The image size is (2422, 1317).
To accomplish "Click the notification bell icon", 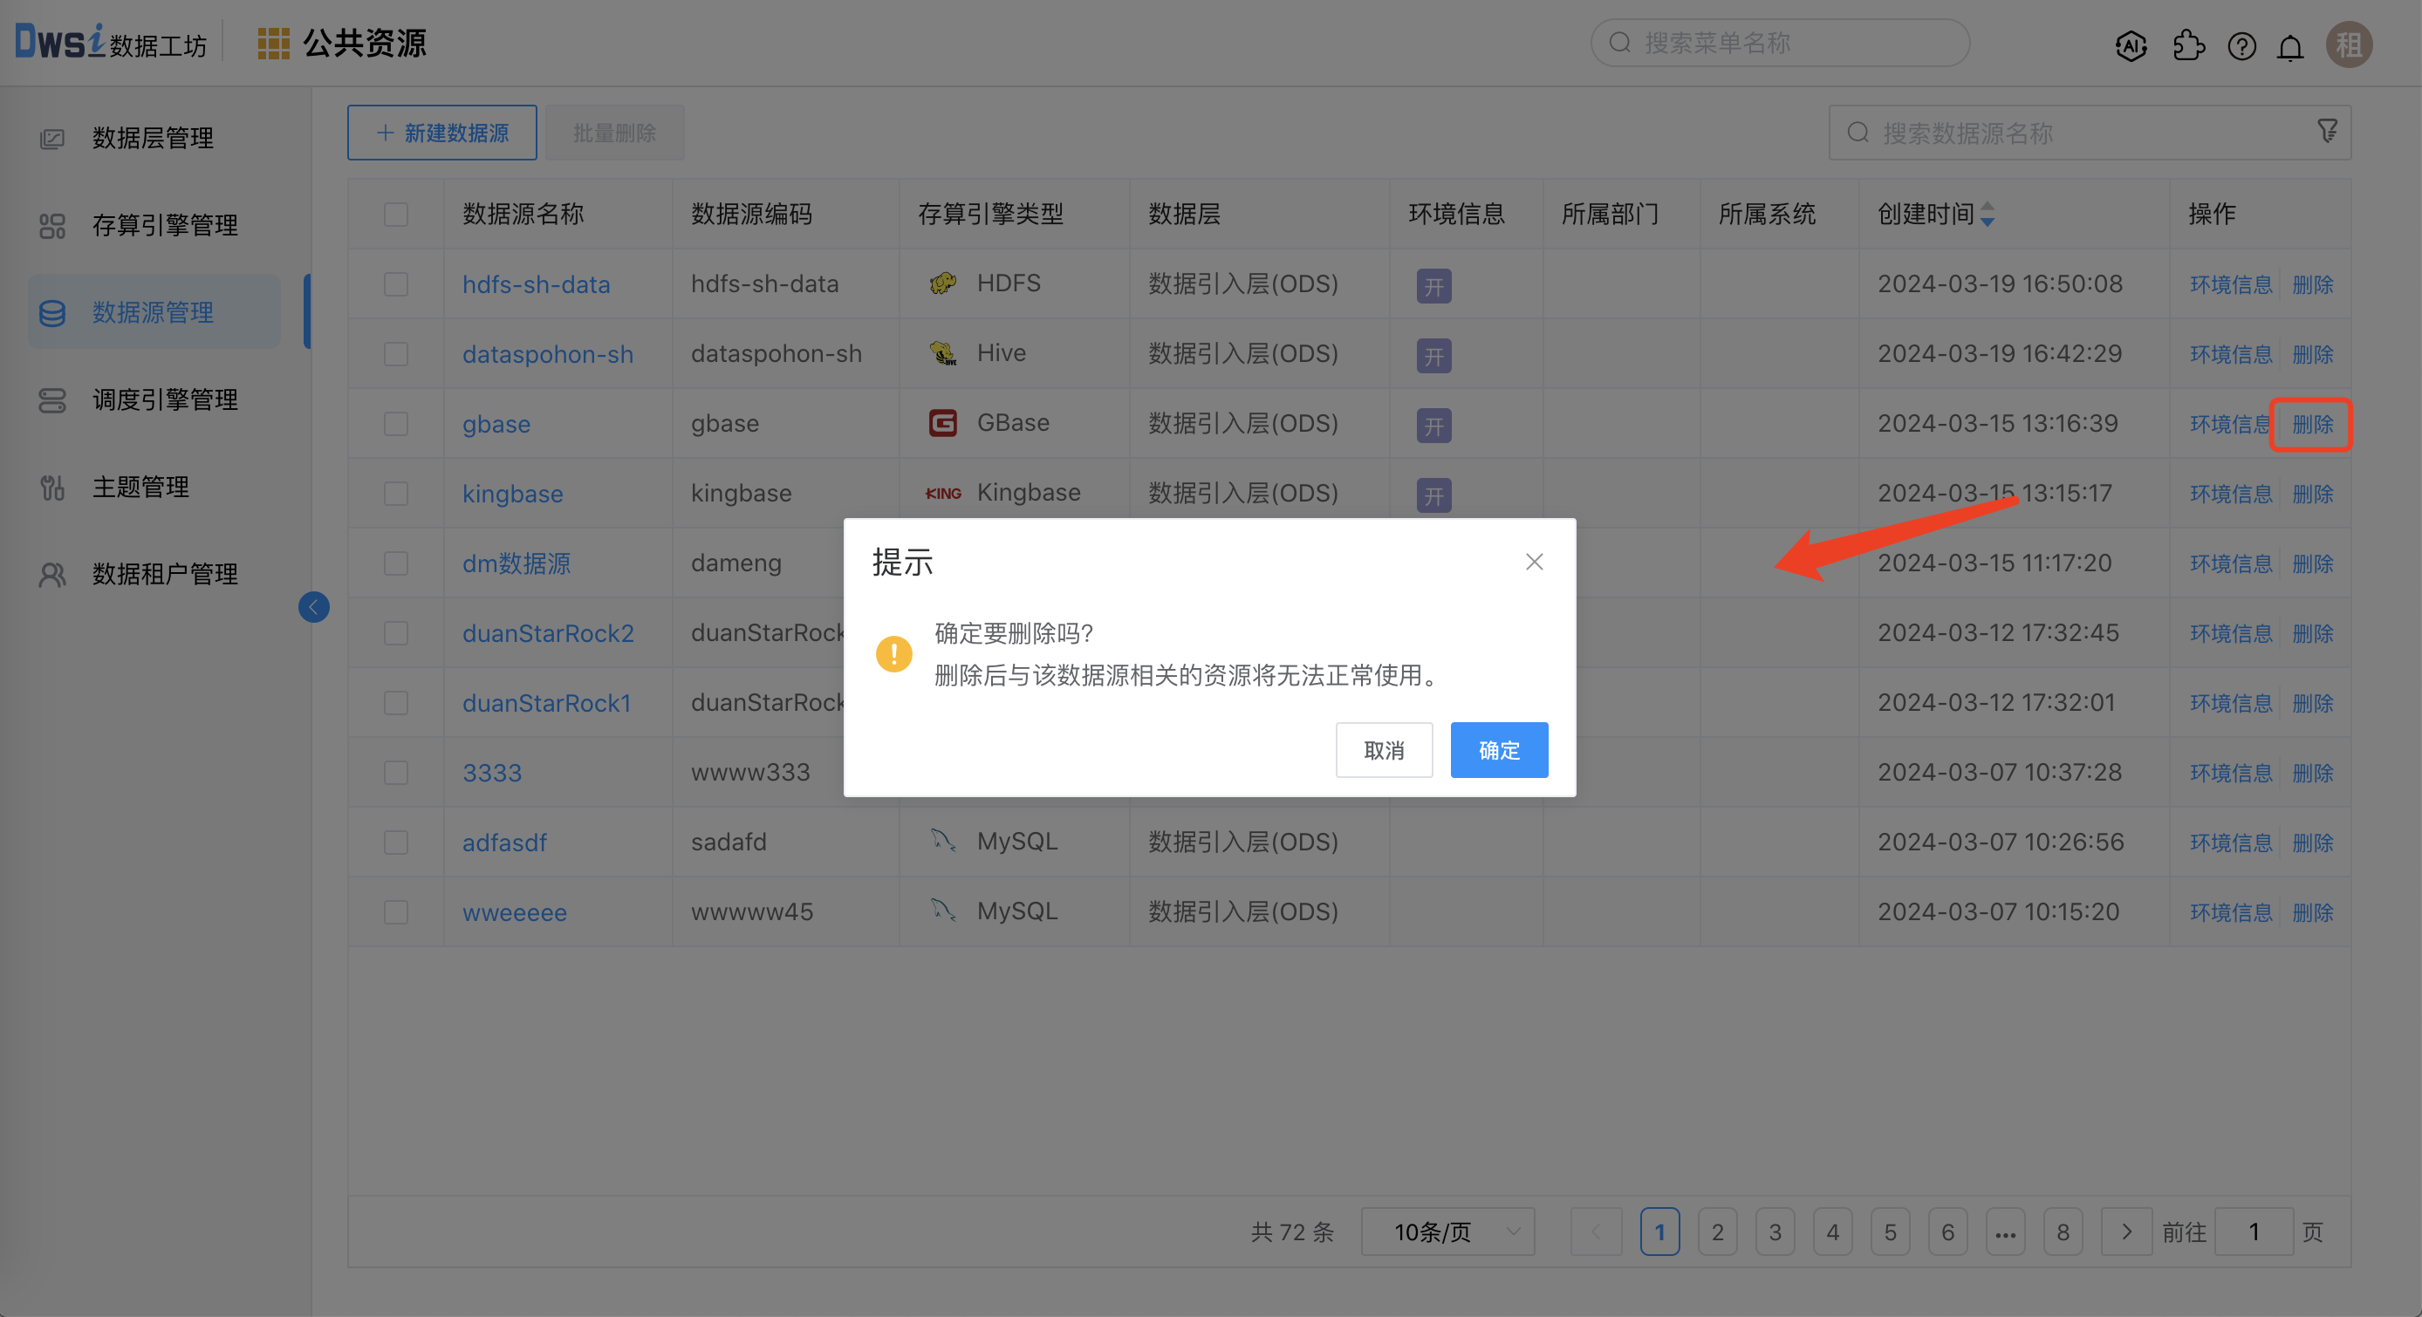I will (x=2290, y=45).
